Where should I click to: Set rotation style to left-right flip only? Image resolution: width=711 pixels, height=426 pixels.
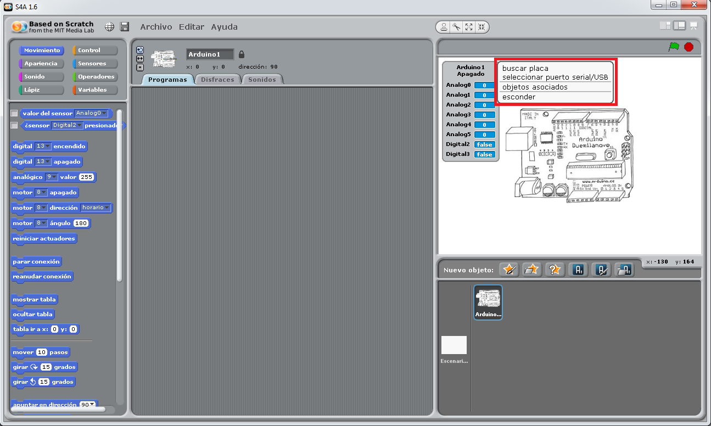[x=139, y=58]
